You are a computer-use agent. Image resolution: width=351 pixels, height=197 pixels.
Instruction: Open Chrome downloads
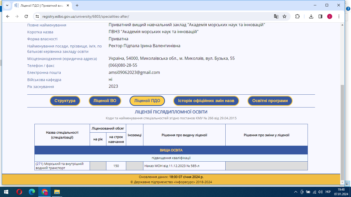tap(311, 16)
